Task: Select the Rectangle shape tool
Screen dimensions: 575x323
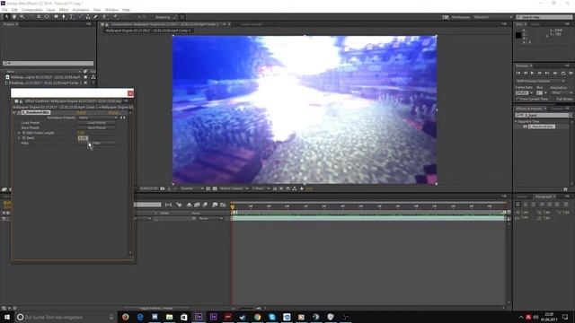Action: (56, 17)
